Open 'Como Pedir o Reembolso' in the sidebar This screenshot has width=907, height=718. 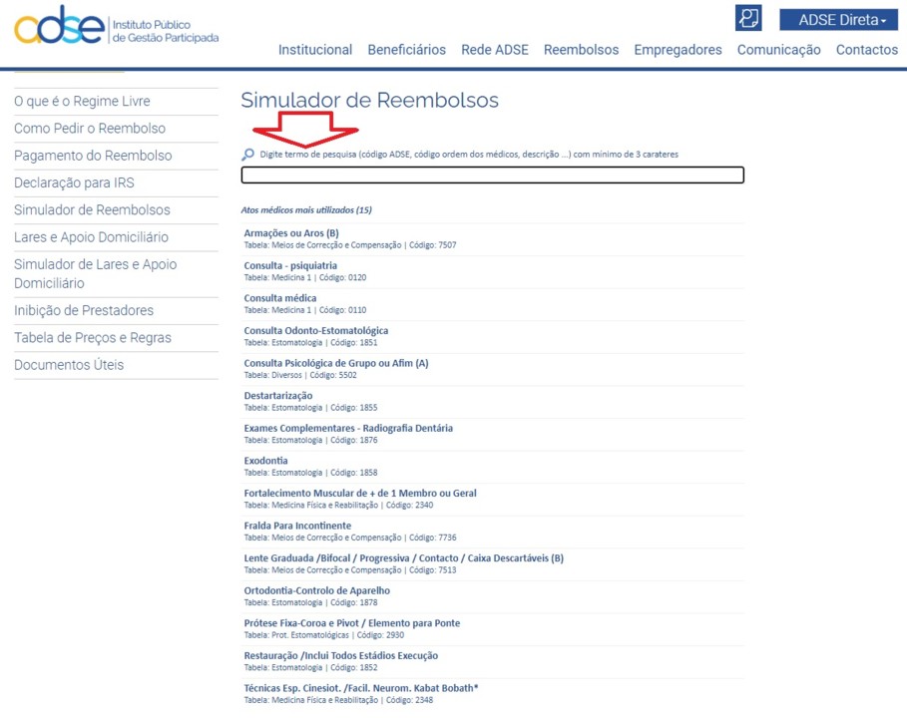(x=90, y=129)
